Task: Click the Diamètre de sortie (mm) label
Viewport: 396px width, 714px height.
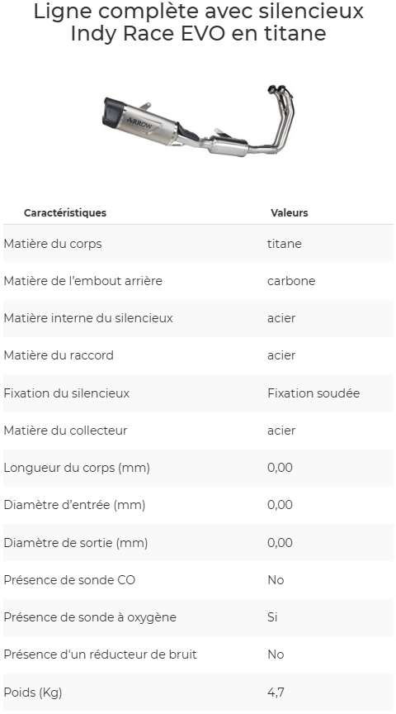Action: click(75, 543)
